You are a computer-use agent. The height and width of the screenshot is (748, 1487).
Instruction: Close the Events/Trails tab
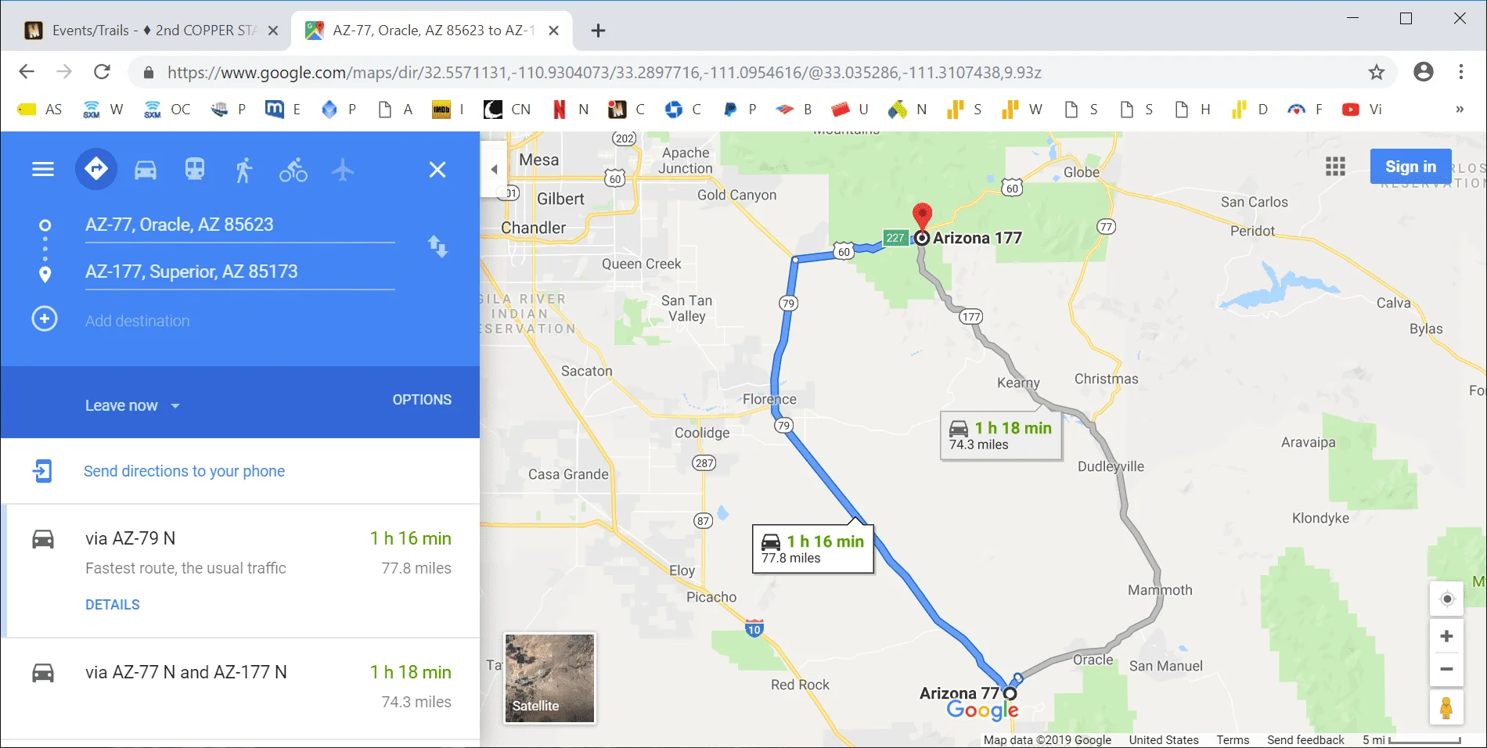273,31
